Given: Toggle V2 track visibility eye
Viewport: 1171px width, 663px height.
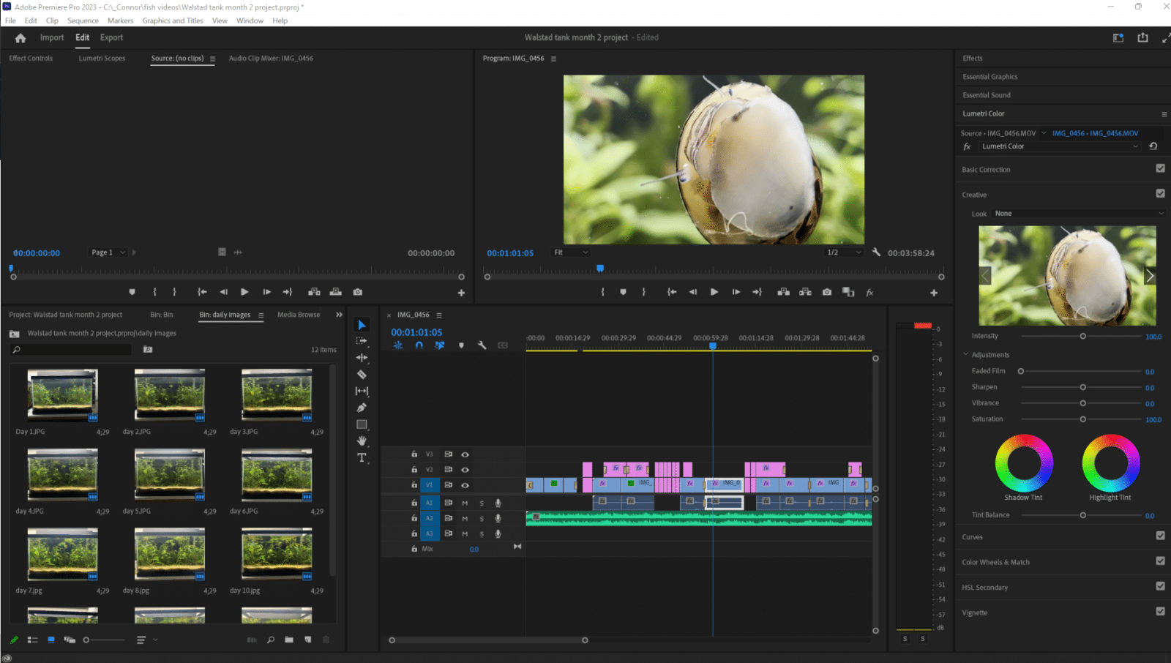Looking at the screenshot, I should click(x=465, y=470).
